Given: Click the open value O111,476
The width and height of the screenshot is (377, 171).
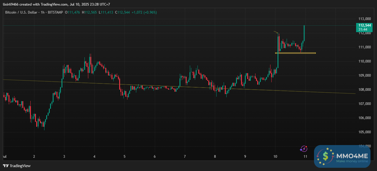Looking at the screenshot, I should pyautogui.click(x=72, y=12).
